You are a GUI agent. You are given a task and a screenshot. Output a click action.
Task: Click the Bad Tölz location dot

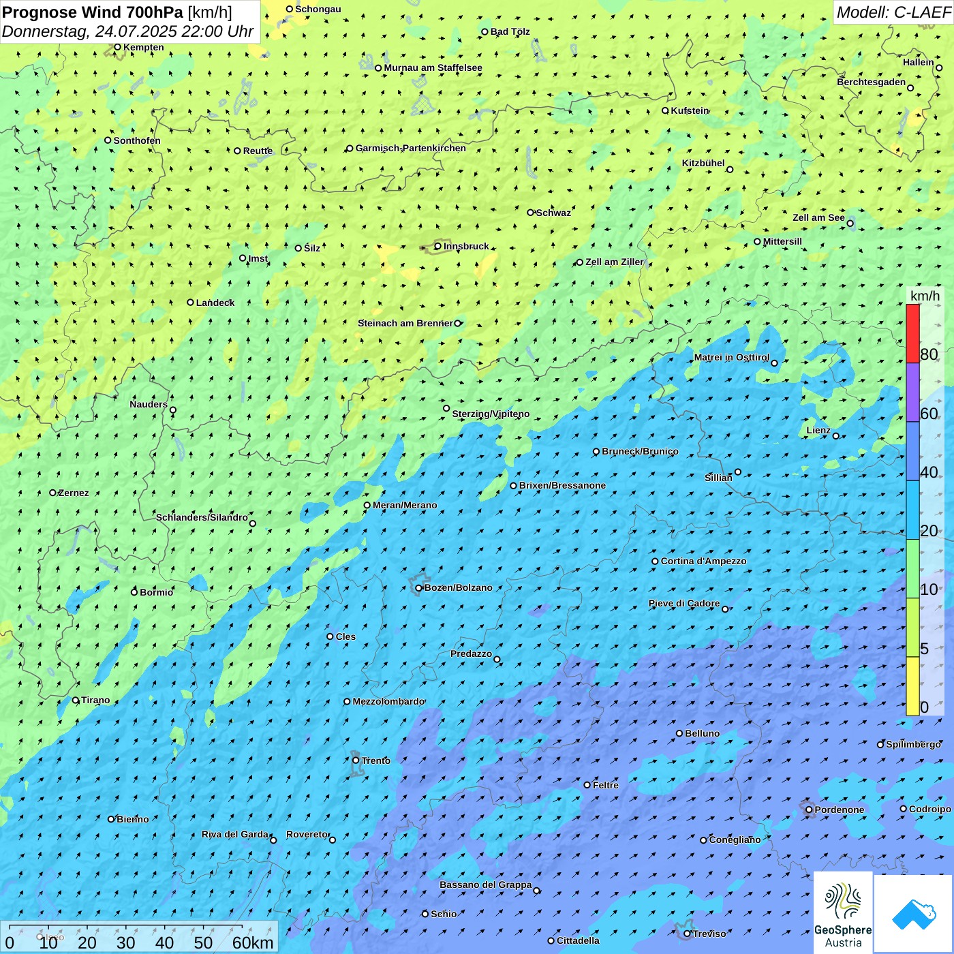[x=485, y=32]
